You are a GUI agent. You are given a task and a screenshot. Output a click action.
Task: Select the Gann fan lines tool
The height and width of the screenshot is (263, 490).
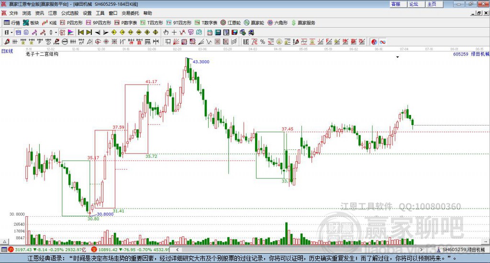coord(176,42)
